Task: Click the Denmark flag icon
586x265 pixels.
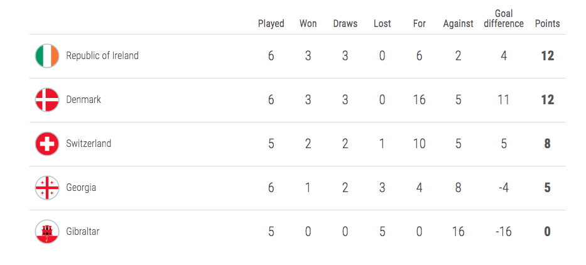Action: tap(47, 100)
